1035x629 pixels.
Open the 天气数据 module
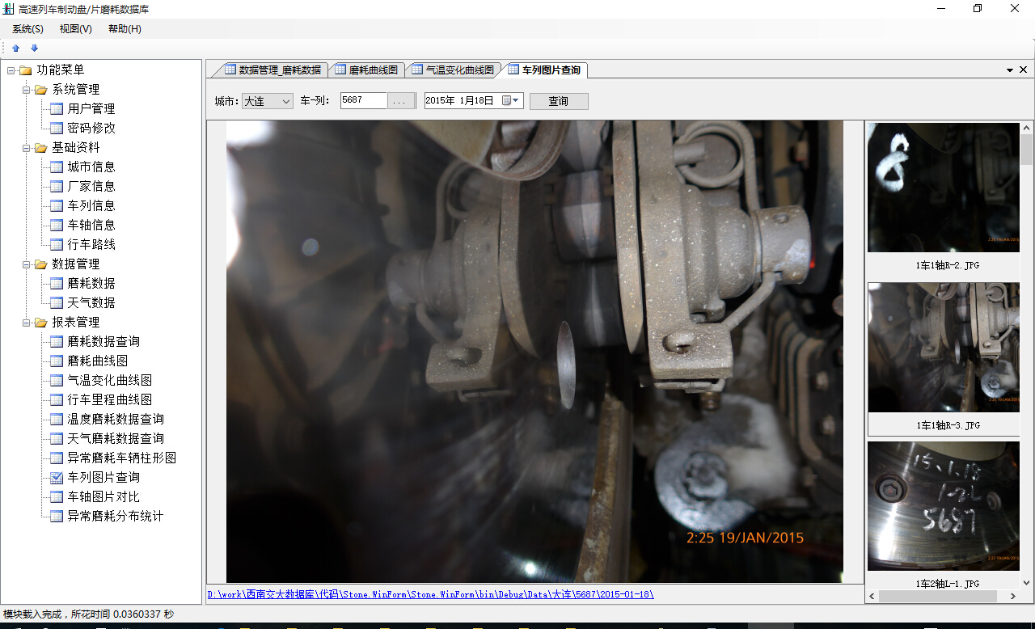[x=91, y=302]
